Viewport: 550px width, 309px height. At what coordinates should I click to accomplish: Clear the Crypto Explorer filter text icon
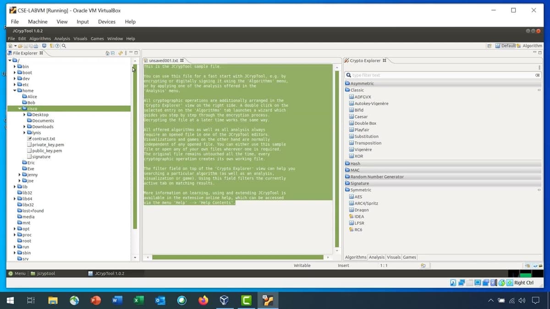[538, 75]
